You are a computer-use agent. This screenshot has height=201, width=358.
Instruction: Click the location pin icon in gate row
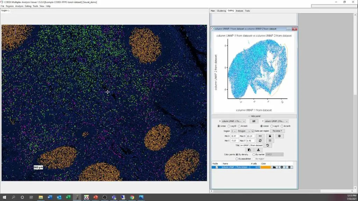point(282,167)
